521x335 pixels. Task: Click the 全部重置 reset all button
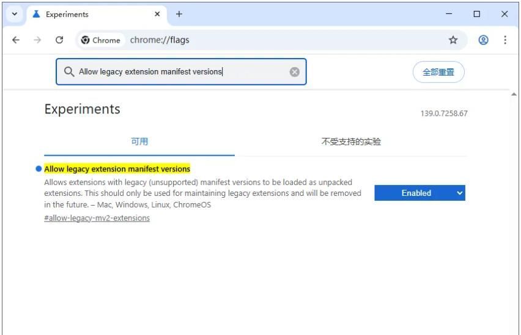tap(438, 72)
